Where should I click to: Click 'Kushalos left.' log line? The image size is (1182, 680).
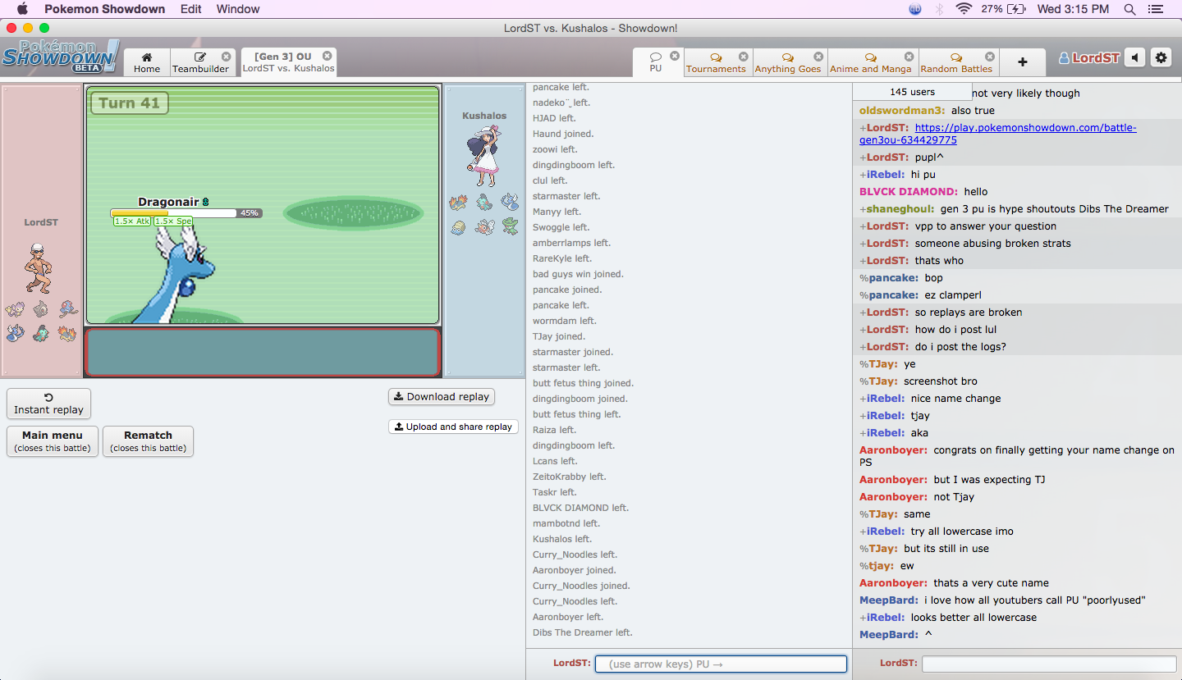pyautogui.click(x=562, y=539)
